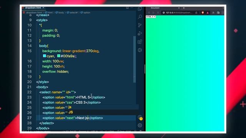Click the browser back arrow
Image resolution: width=246 pixels, height=138 pixels.
[x=149, y=13]
